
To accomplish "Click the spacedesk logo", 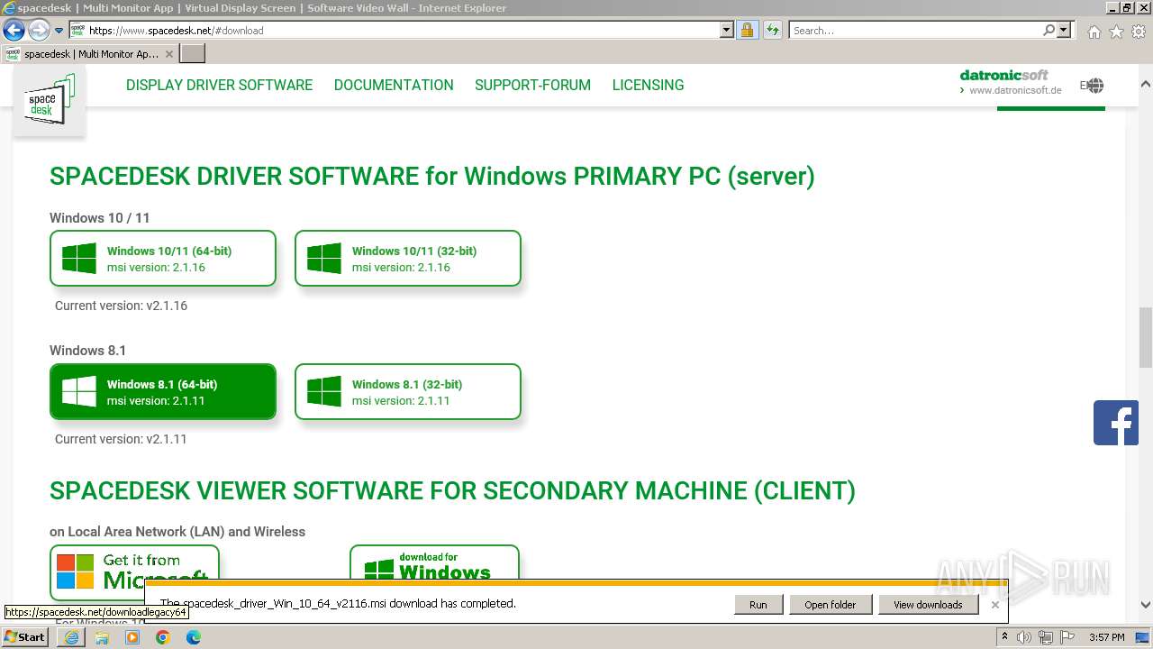I will point(50,100).
